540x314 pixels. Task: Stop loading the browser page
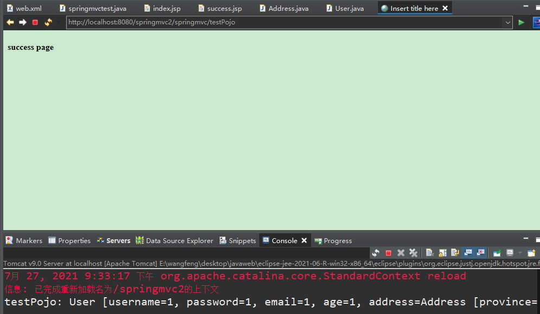(x=35, y=22)
